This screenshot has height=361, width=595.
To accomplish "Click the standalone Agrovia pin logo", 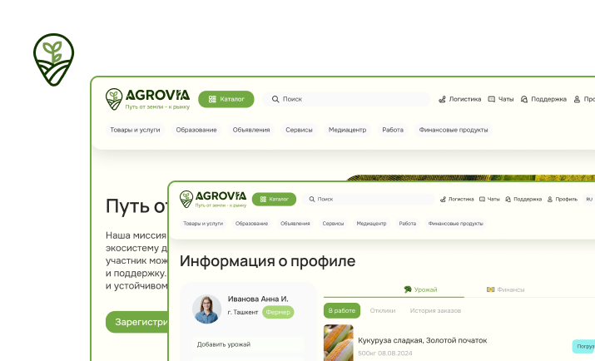I will click(x=53, y=60).
